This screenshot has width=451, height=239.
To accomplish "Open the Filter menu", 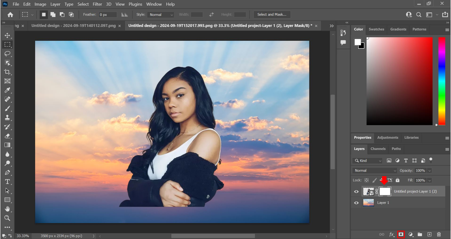I will pos(97,4).
